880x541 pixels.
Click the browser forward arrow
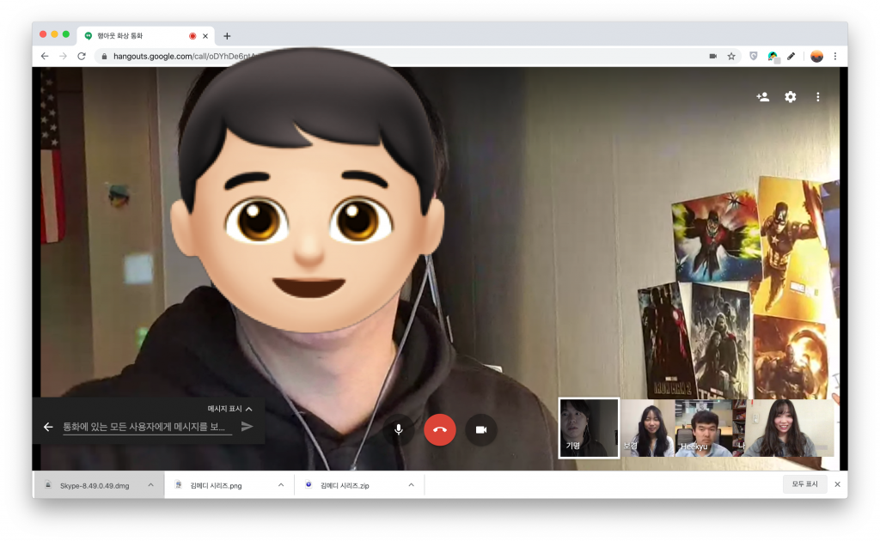(63, 56)
